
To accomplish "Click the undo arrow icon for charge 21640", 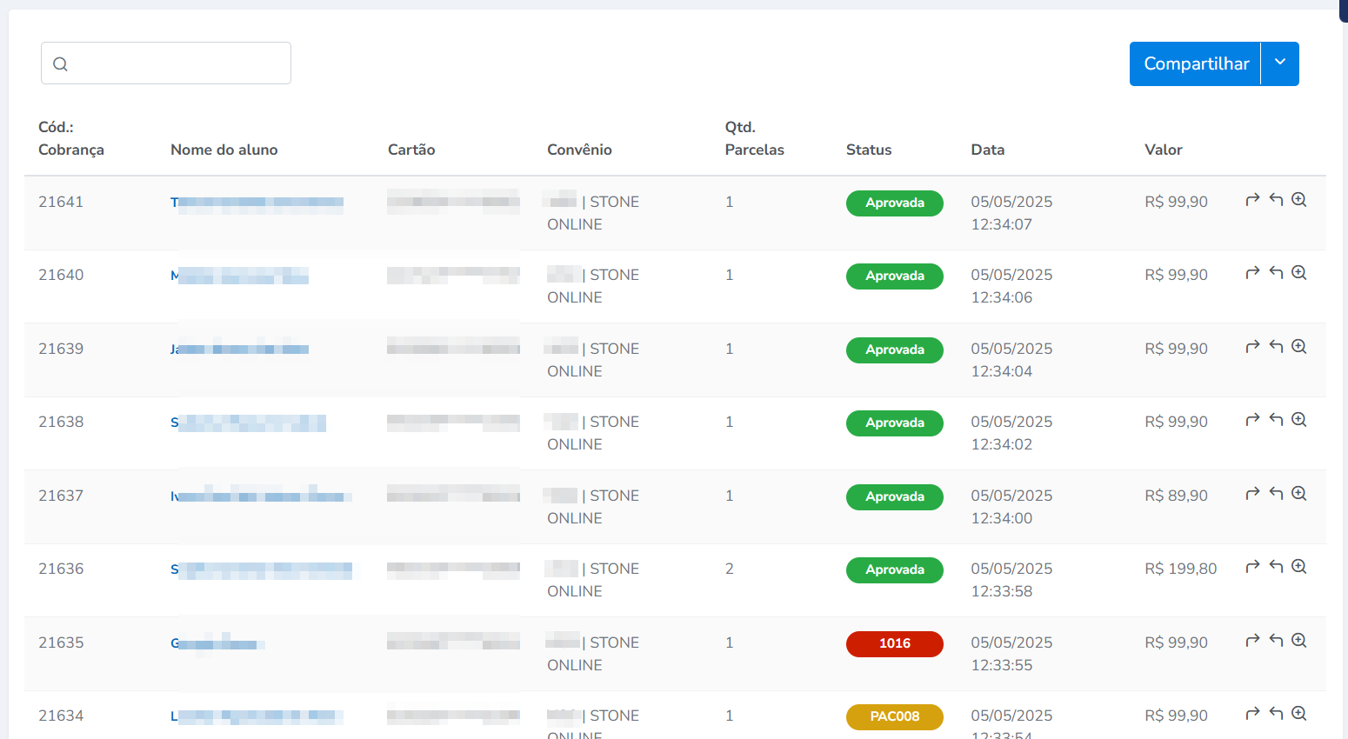I will click(1276, 273).
